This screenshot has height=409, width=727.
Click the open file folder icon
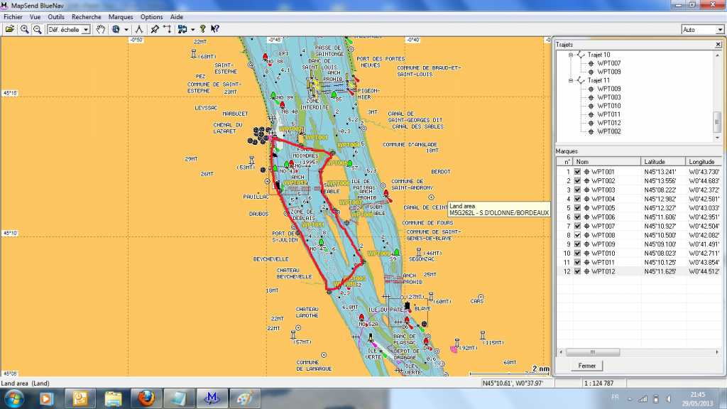(x=10, y=29)
